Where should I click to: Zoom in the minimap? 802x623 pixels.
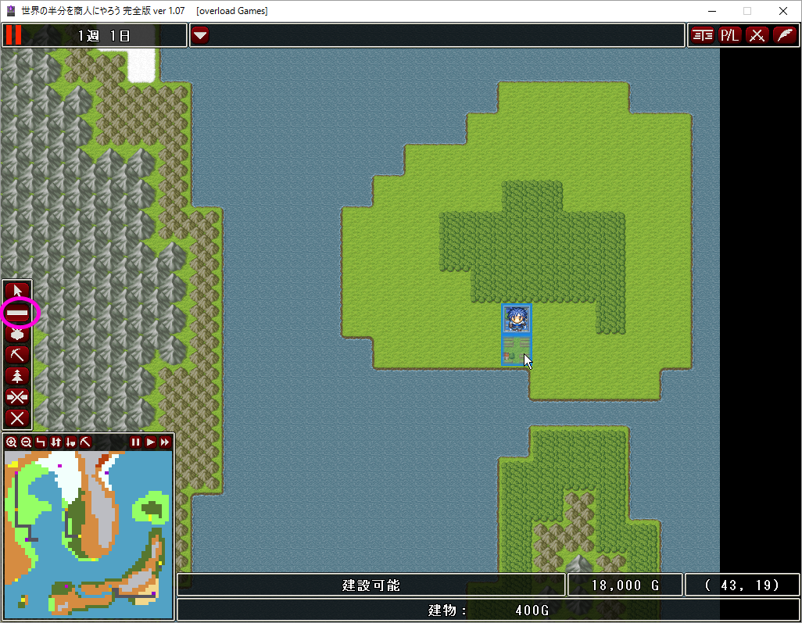12,442
